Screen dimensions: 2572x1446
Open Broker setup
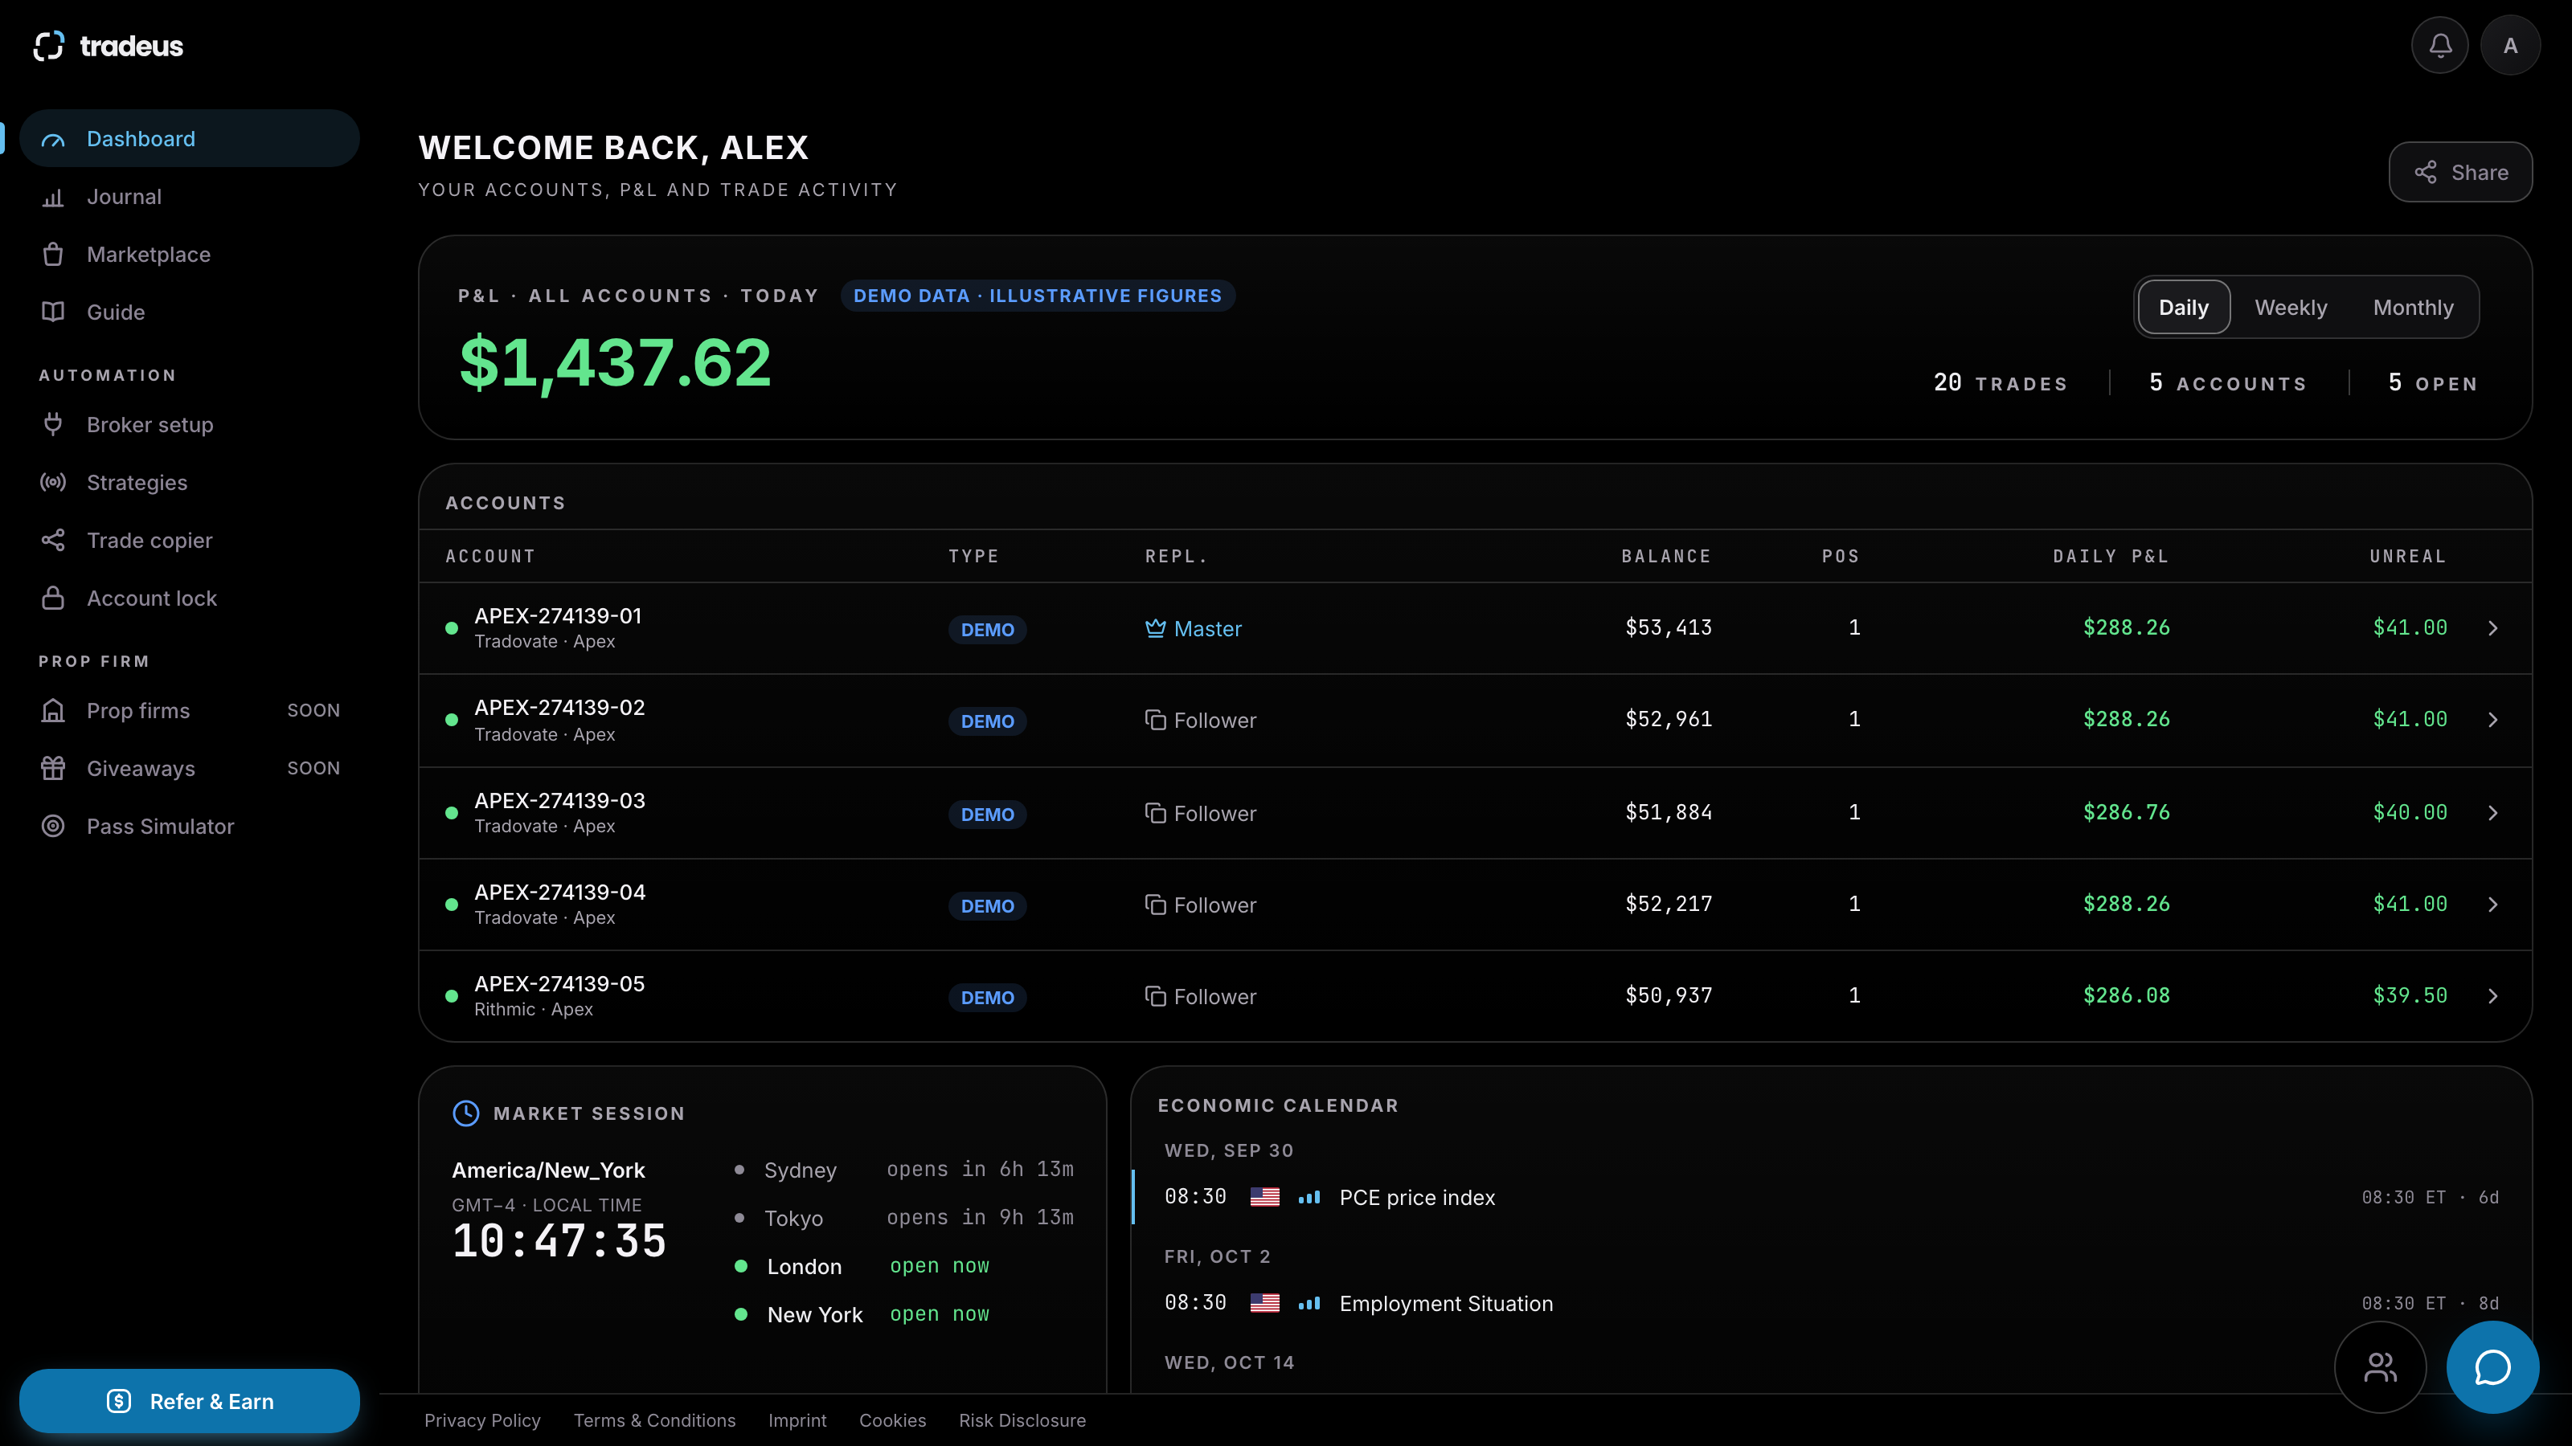(x=190, y=425)
